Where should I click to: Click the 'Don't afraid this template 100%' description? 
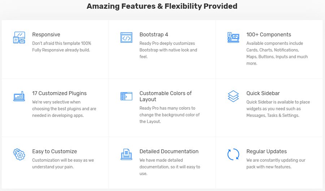click(x=61, y=47)
